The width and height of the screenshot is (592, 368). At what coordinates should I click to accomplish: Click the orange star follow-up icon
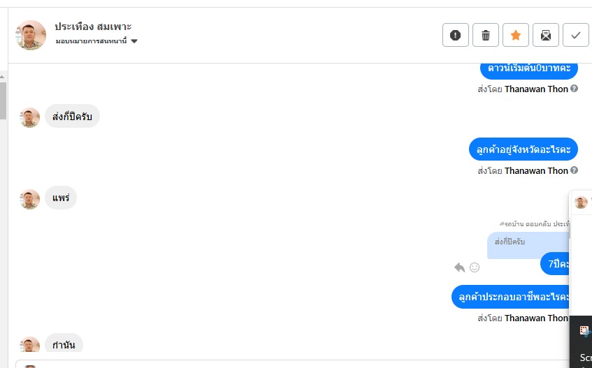click(516, 35)
